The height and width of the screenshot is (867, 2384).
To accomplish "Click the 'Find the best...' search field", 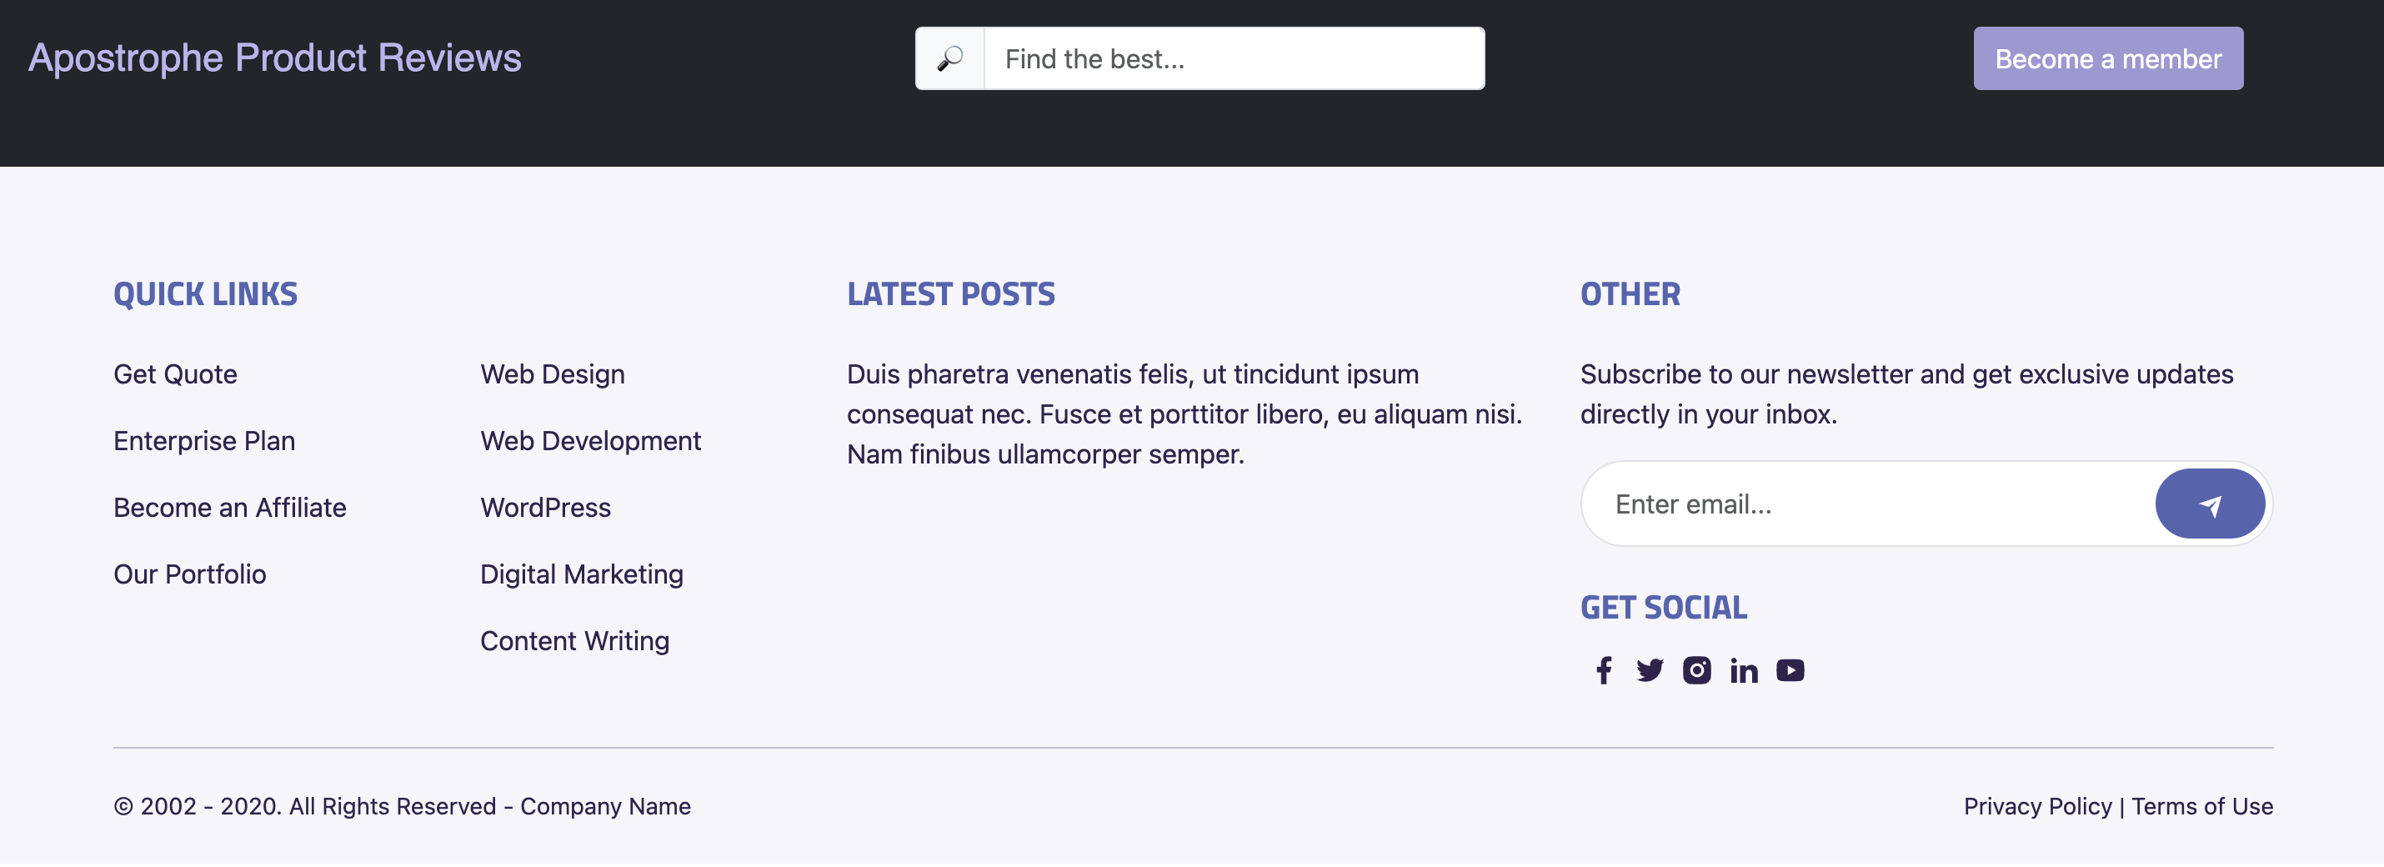I will pyautogui.click(x=1231, y=58).
